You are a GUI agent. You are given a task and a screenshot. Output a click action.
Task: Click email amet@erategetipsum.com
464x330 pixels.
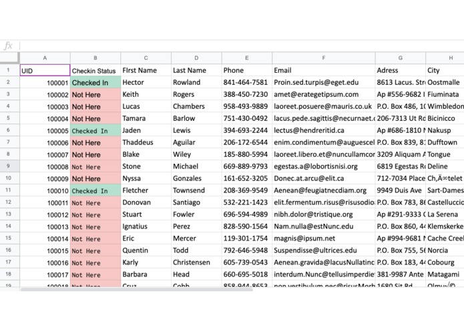click(316, 94)
